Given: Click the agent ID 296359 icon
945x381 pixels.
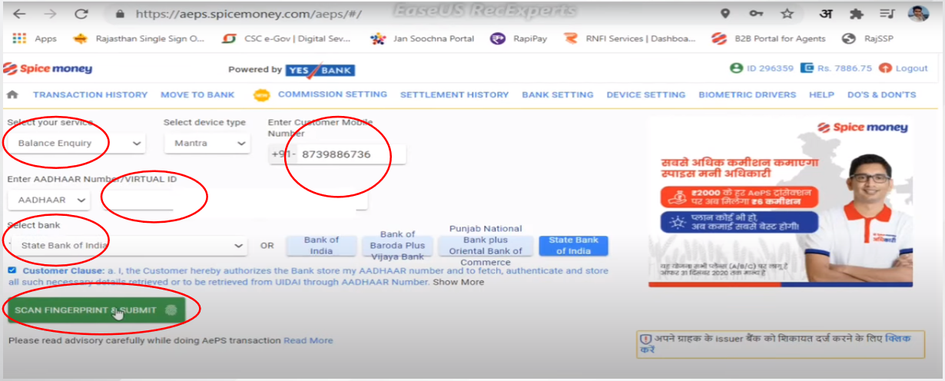Looking at the screenshot, I should tap(736, 68).
